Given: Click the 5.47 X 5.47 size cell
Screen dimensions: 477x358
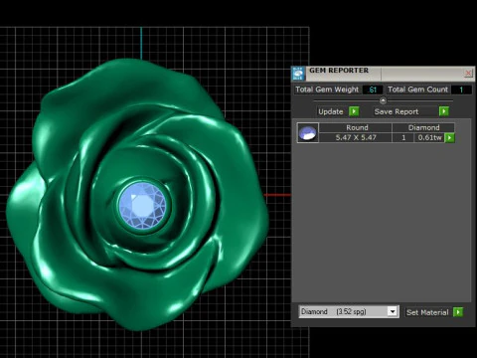Looking at the screenshot, I should (356, 137).
